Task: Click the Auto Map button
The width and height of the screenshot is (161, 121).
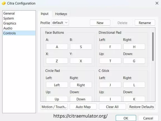Action: click(x=83, y=107)
